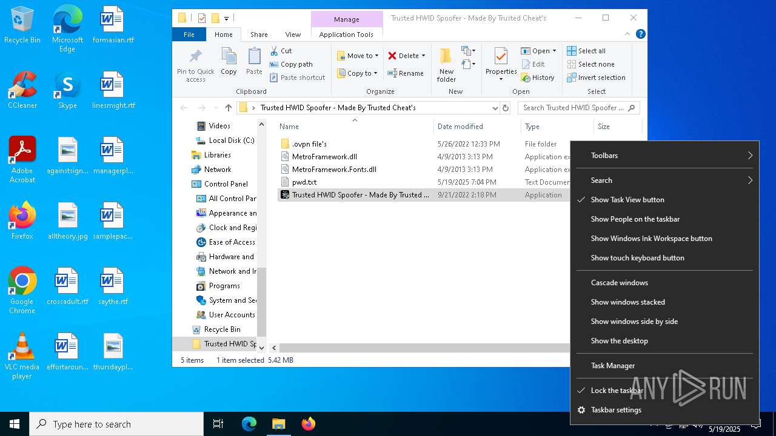776x436 pixels.
Task: Open the Copy to dropdown
Action: pyautogui.click(x=357, y=73)
